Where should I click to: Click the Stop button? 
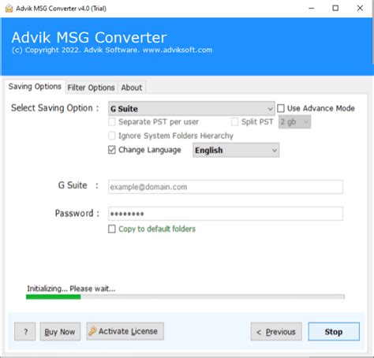coord(334,332)
